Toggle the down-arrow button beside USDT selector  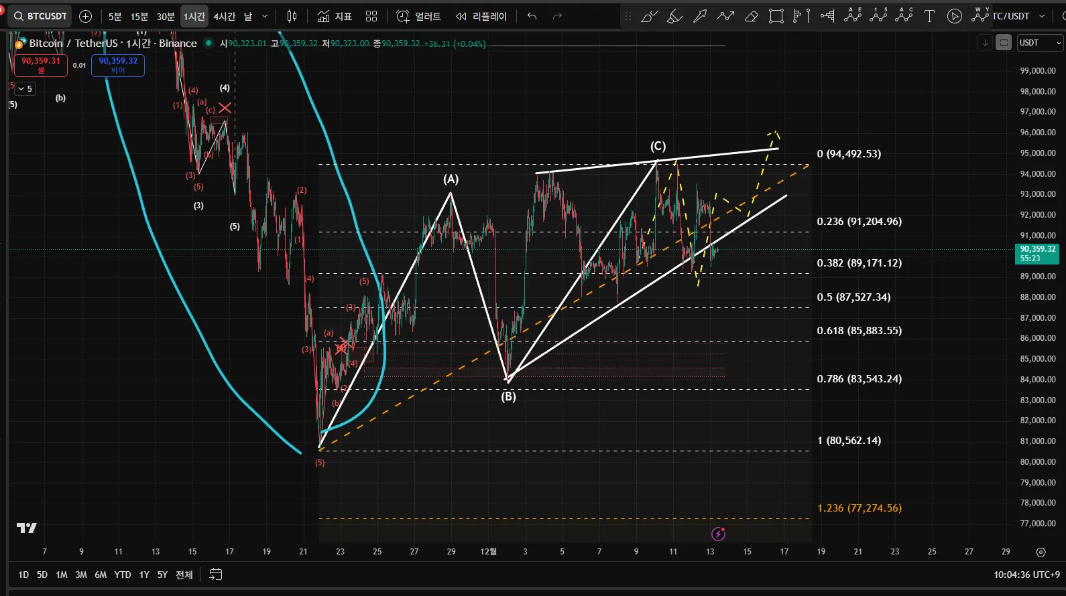coord(985,43)
